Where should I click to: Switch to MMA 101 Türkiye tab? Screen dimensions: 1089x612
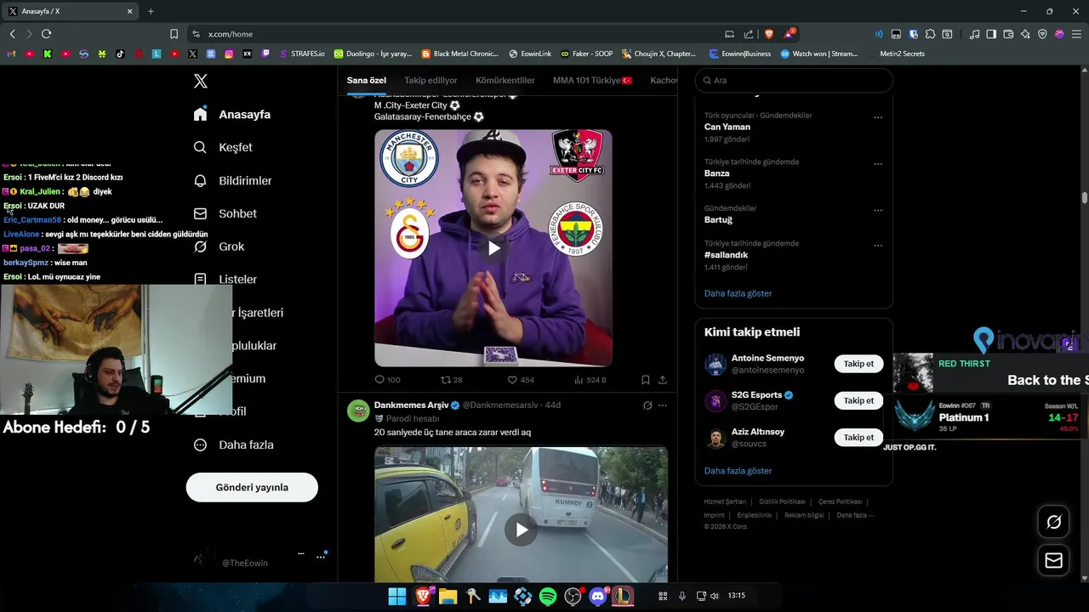tap(592, 80)
